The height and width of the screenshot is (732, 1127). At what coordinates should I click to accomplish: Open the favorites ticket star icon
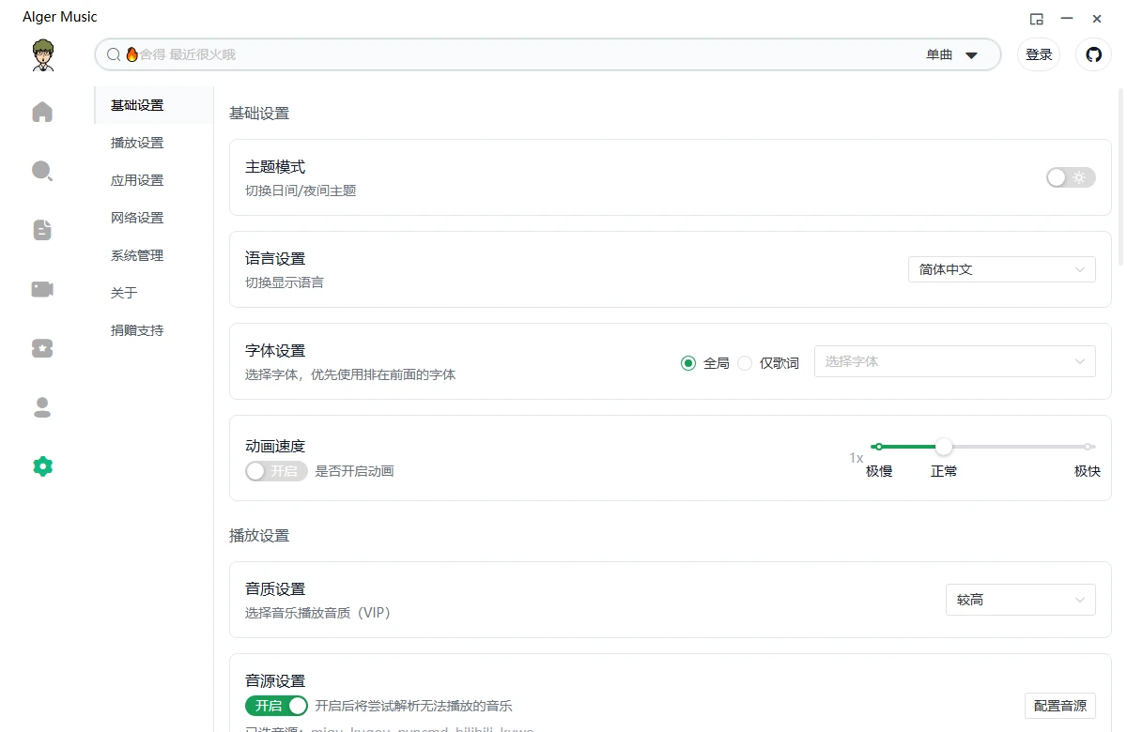(x=42, y=348)
